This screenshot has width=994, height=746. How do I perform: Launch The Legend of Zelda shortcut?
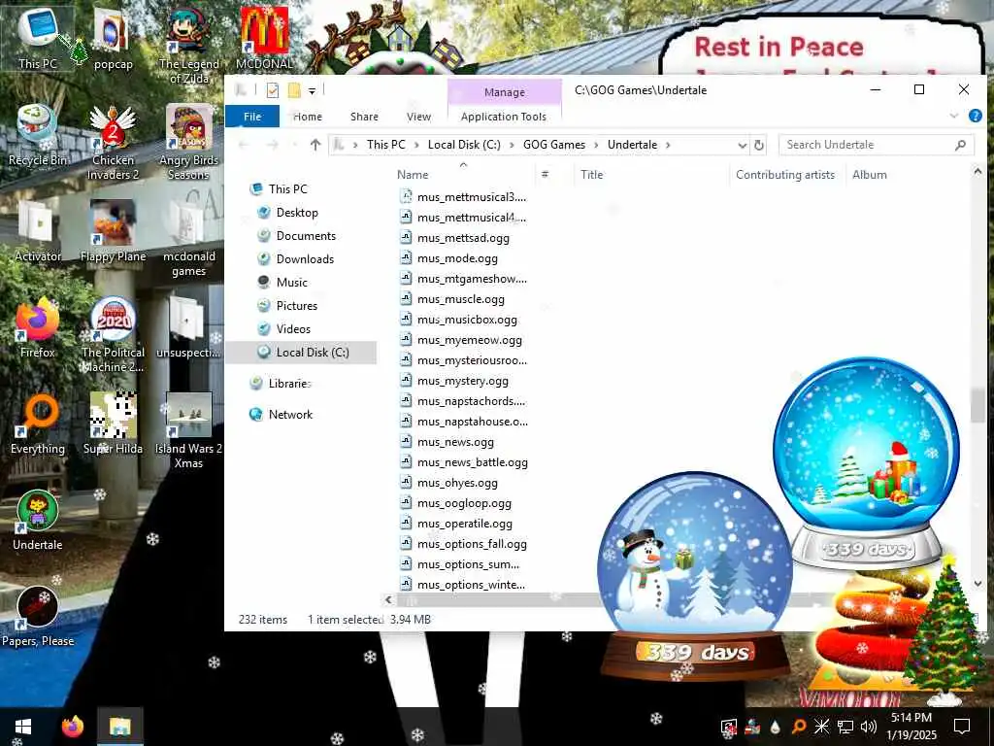coord(188,45)
